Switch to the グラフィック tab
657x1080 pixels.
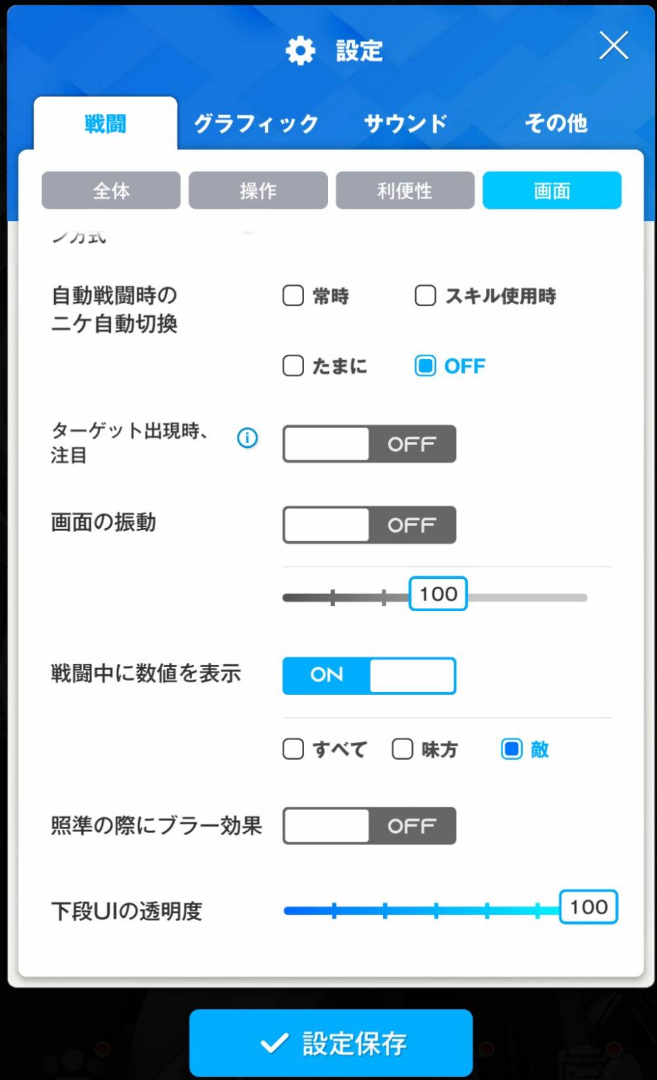pyautogui.click(x=256, y=123)
